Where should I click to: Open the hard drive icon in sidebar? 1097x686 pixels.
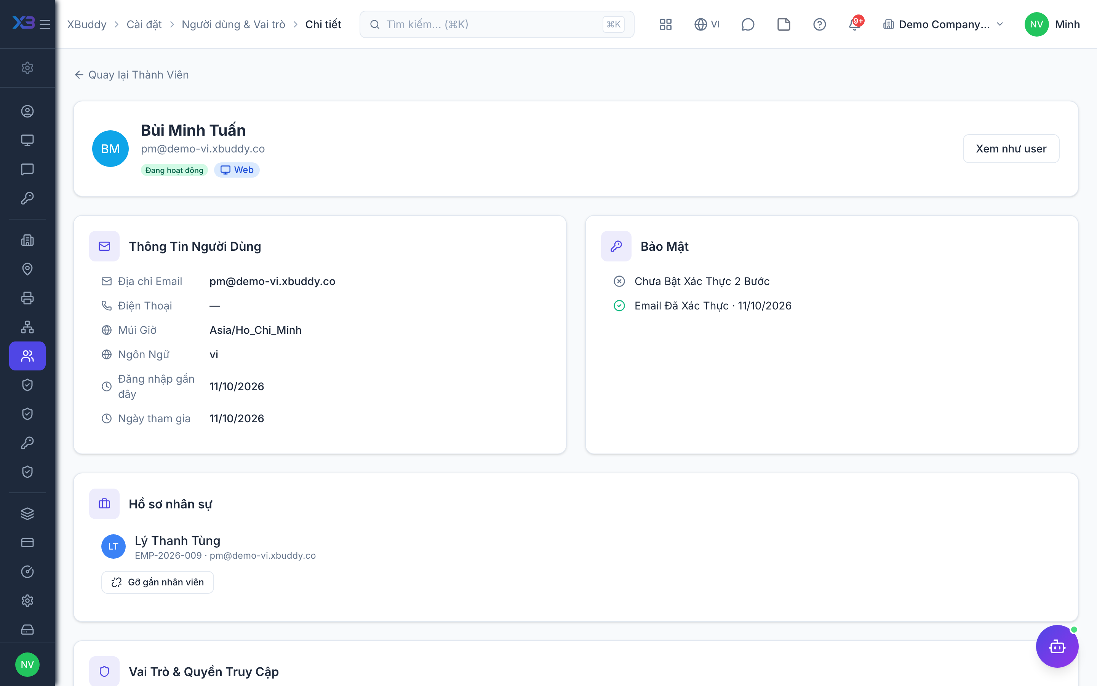[27, 630]
